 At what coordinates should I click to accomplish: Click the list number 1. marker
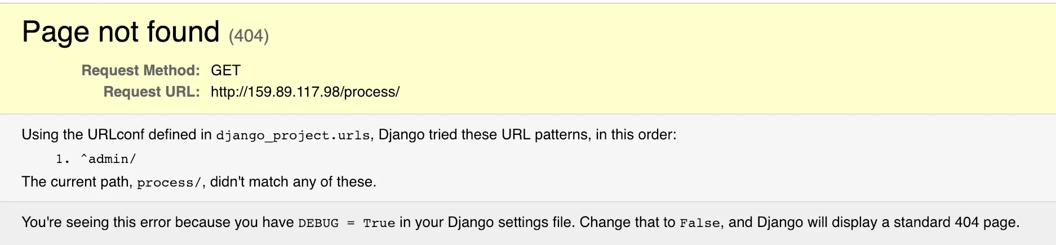(63, 159)
